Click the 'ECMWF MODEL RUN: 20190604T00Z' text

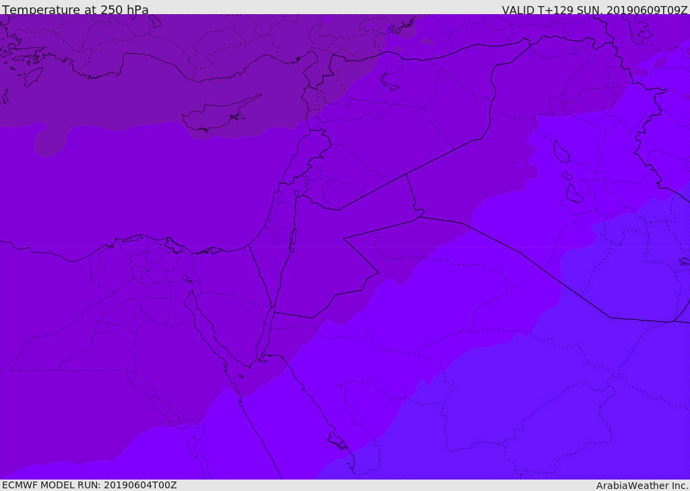coord(90,485)
